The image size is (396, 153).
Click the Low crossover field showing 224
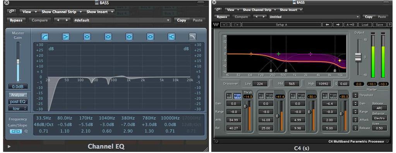pos(260,84)
